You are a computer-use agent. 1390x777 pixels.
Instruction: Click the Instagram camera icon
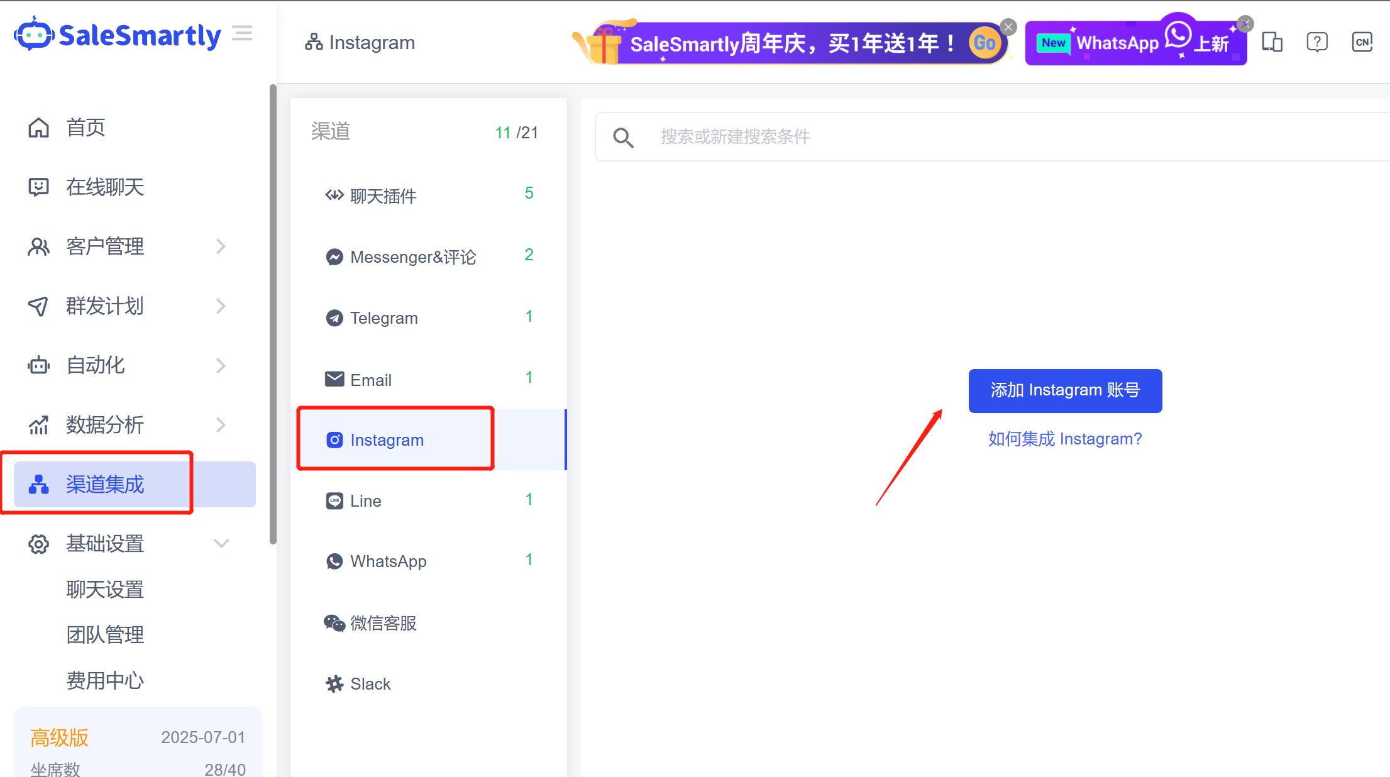334,440
